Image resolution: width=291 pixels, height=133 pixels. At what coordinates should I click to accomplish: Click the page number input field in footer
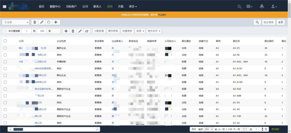[x=256, y=129]
